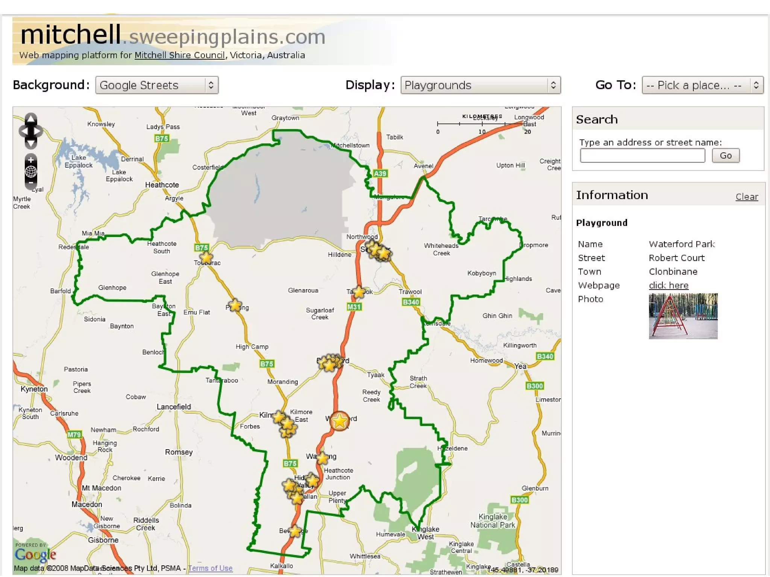
Task: Open the Display dropdown showing Playgrounds
Action: 480,85
